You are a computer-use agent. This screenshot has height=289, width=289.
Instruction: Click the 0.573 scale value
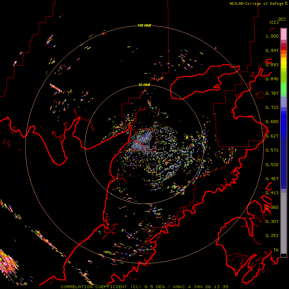point(272,150)
